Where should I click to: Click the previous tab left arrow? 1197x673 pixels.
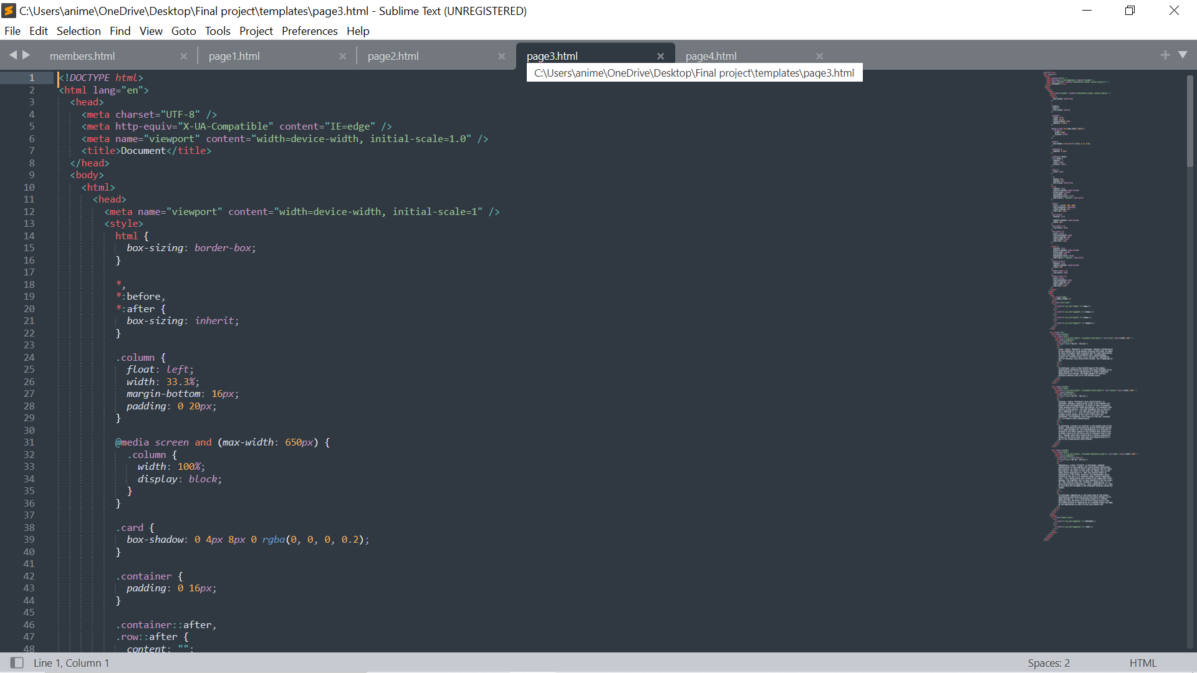(x=12, y=55)
